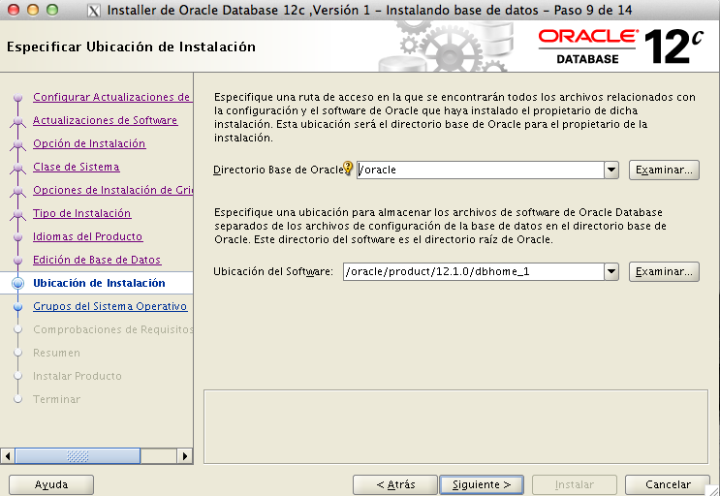Click the 'Directorio Base de Oracle' label
Screen dimensions: 720x496
(278, 170)
